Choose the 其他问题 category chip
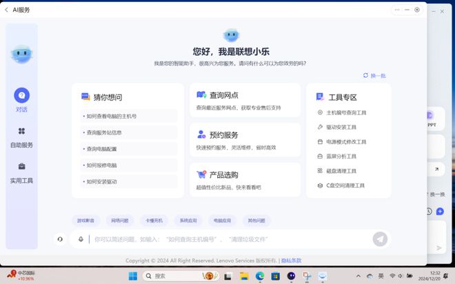Image resolution: width=455 pixels, height=284 pixels. [256, 221]
